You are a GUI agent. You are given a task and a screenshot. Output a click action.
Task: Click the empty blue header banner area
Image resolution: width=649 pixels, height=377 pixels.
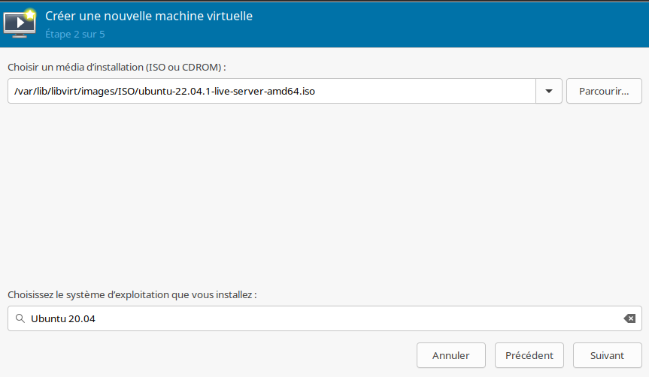451,25
